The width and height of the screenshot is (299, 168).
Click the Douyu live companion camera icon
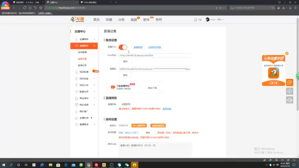pos(113,87)
